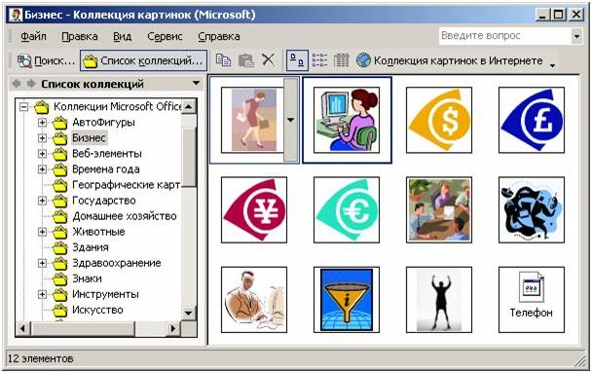592x373 pixels.
Task: Select the office meeting clip
Action: pyautogui.click(x=439, y=210)
